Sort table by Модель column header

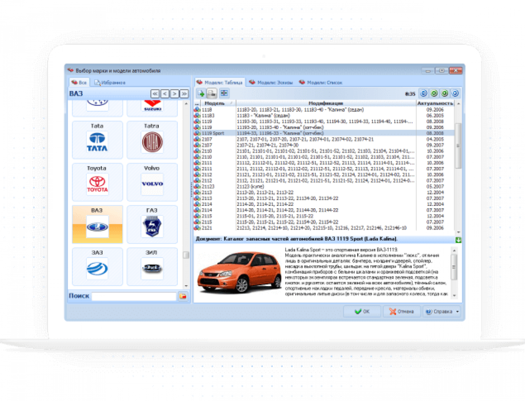coord(215,103)
